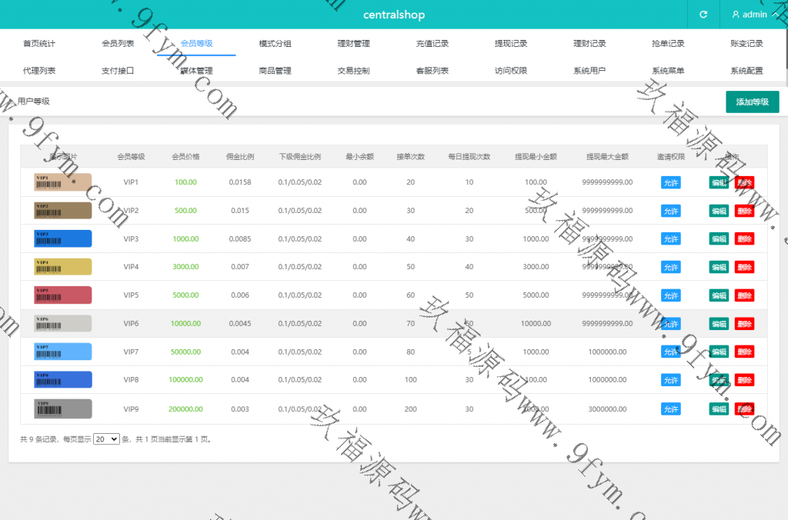
Task: Click the refresh icon in header
Action: 703,15
